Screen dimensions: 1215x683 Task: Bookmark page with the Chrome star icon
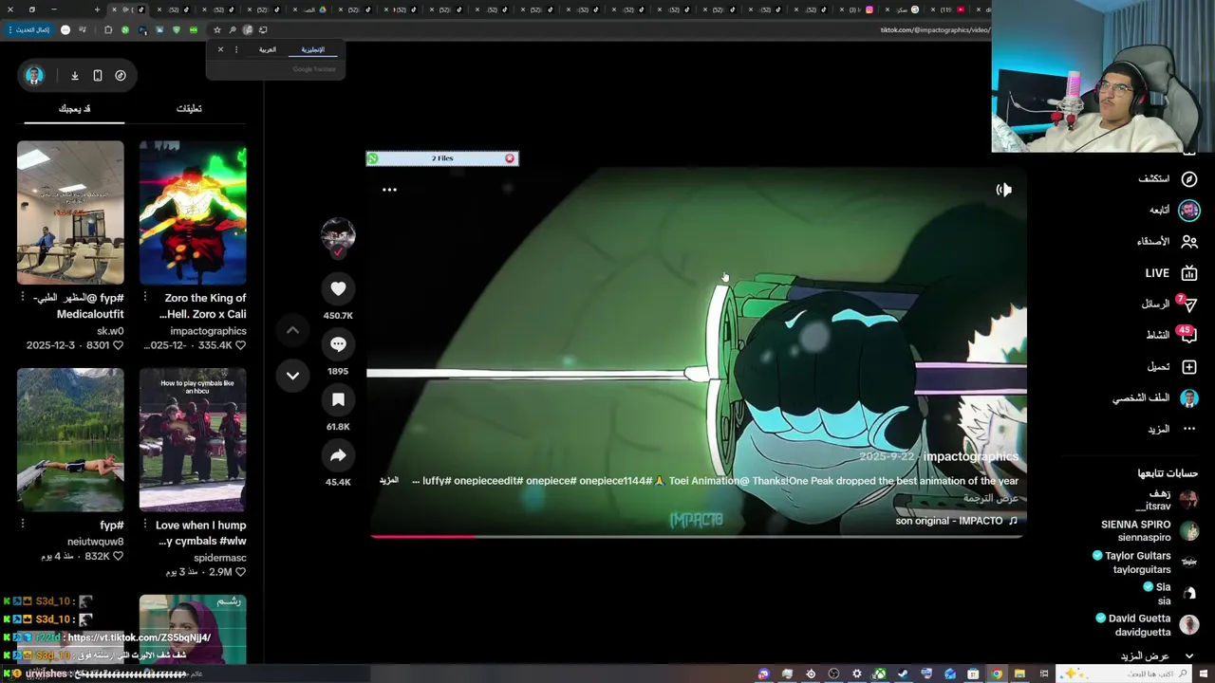(216, 29)
